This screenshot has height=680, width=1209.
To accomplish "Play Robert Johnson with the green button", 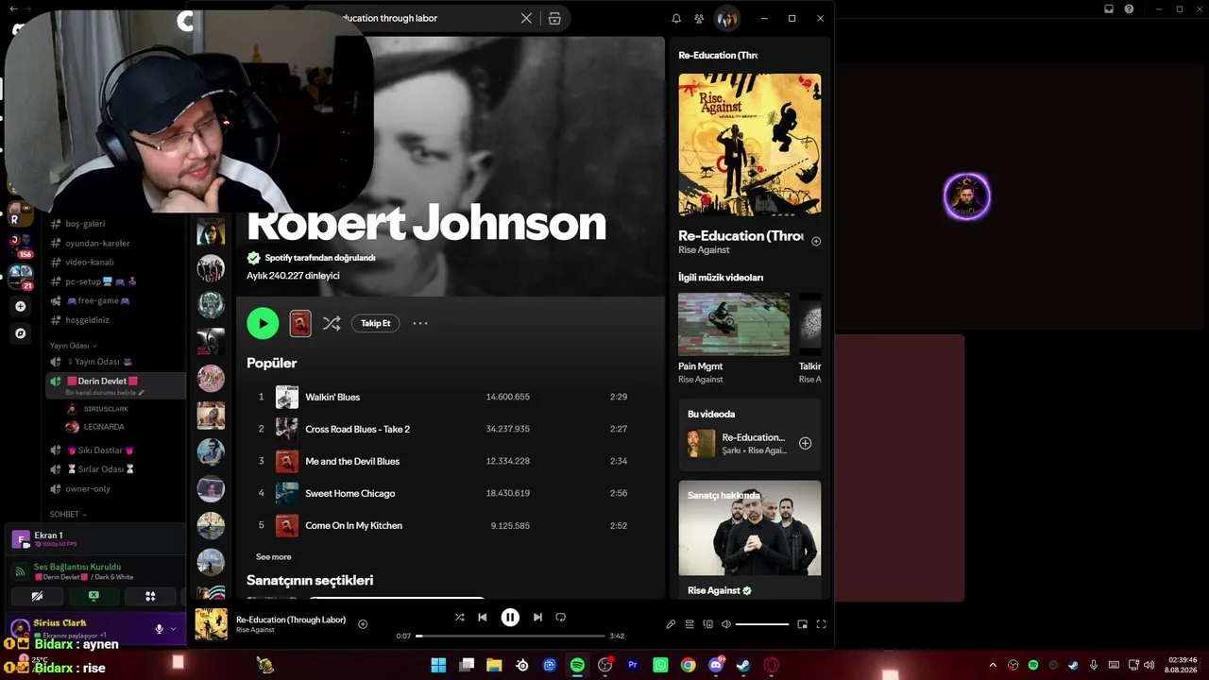I will pyautogui.click(x=263, y=323).
